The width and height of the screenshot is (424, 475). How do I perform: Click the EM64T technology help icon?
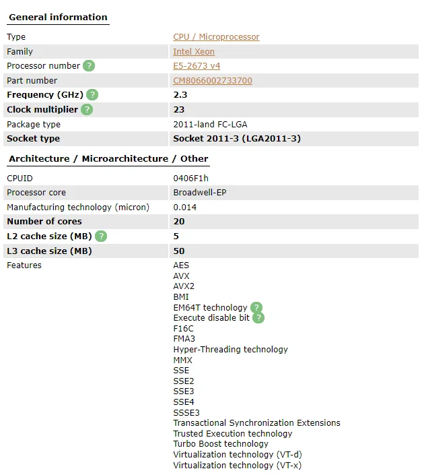256,308
